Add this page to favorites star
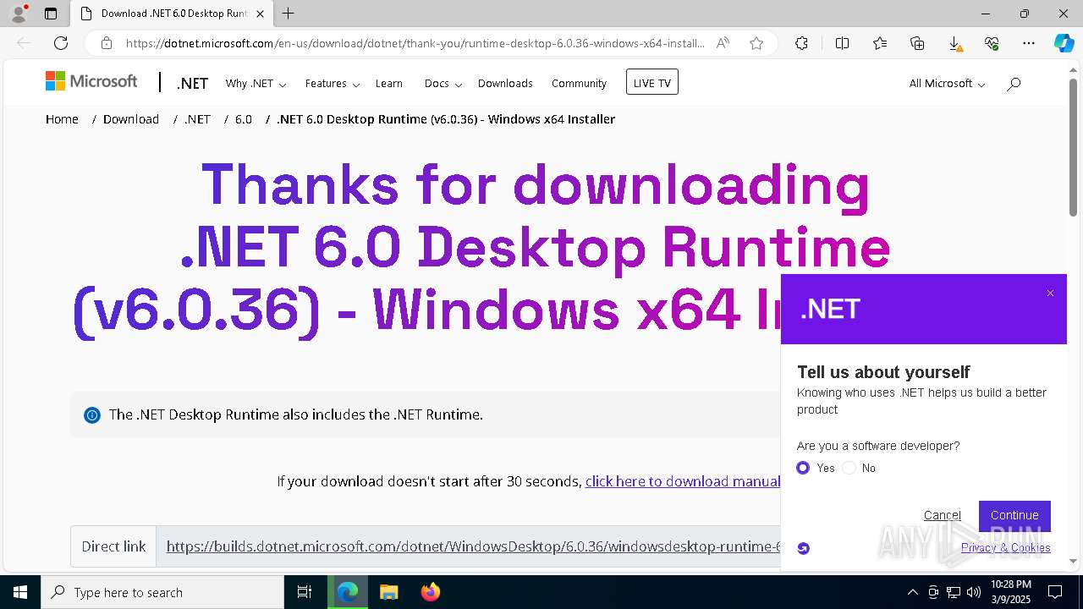1083x609 pixels. (x=756, y=43)
